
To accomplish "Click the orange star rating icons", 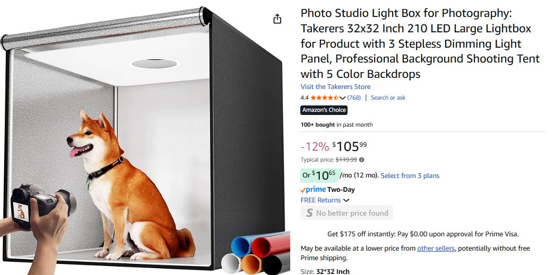I will coord(324,98).
